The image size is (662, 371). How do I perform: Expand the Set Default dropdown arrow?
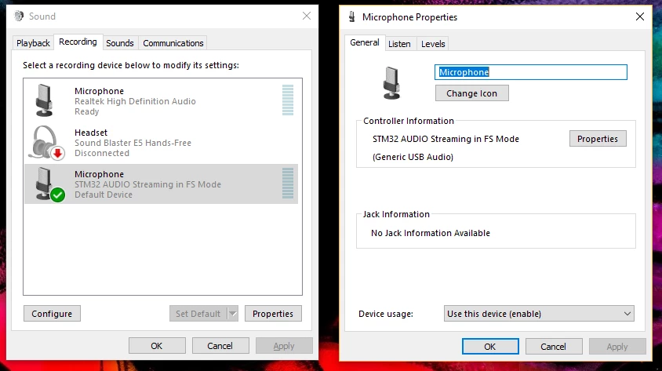point(233,314)
